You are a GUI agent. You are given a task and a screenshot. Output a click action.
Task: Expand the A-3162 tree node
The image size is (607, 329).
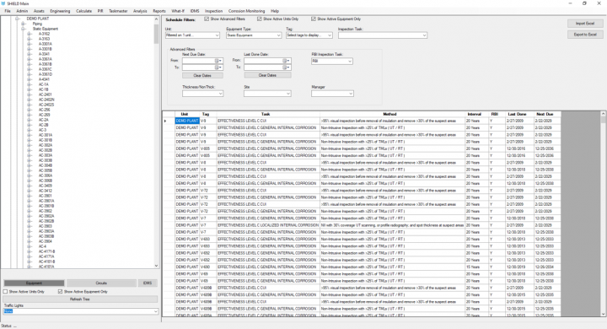tap(29, 34)
